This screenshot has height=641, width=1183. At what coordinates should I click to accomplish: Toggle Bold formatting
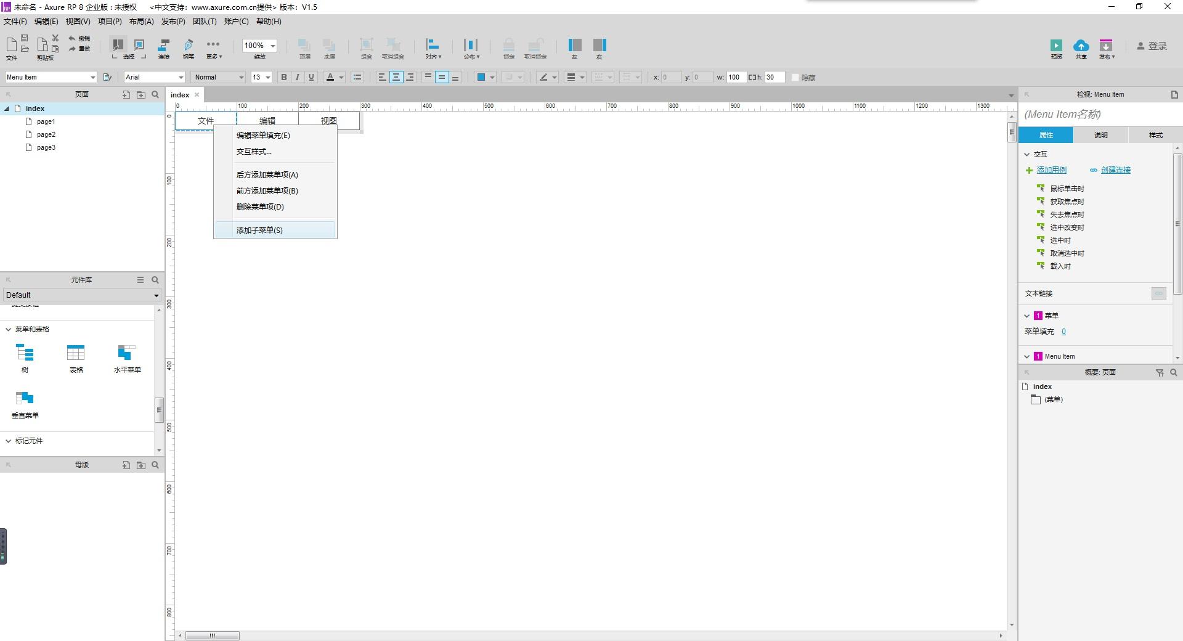[284, 77]
